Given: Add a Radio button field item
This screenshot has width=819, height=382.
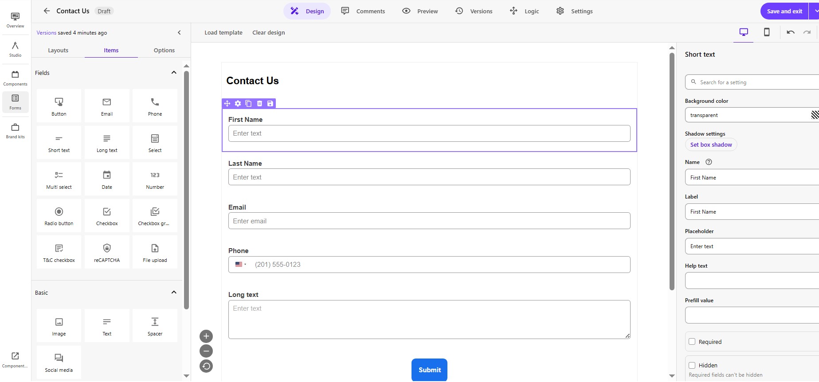Looking at the screenshot, I should (x=59, y=216).
